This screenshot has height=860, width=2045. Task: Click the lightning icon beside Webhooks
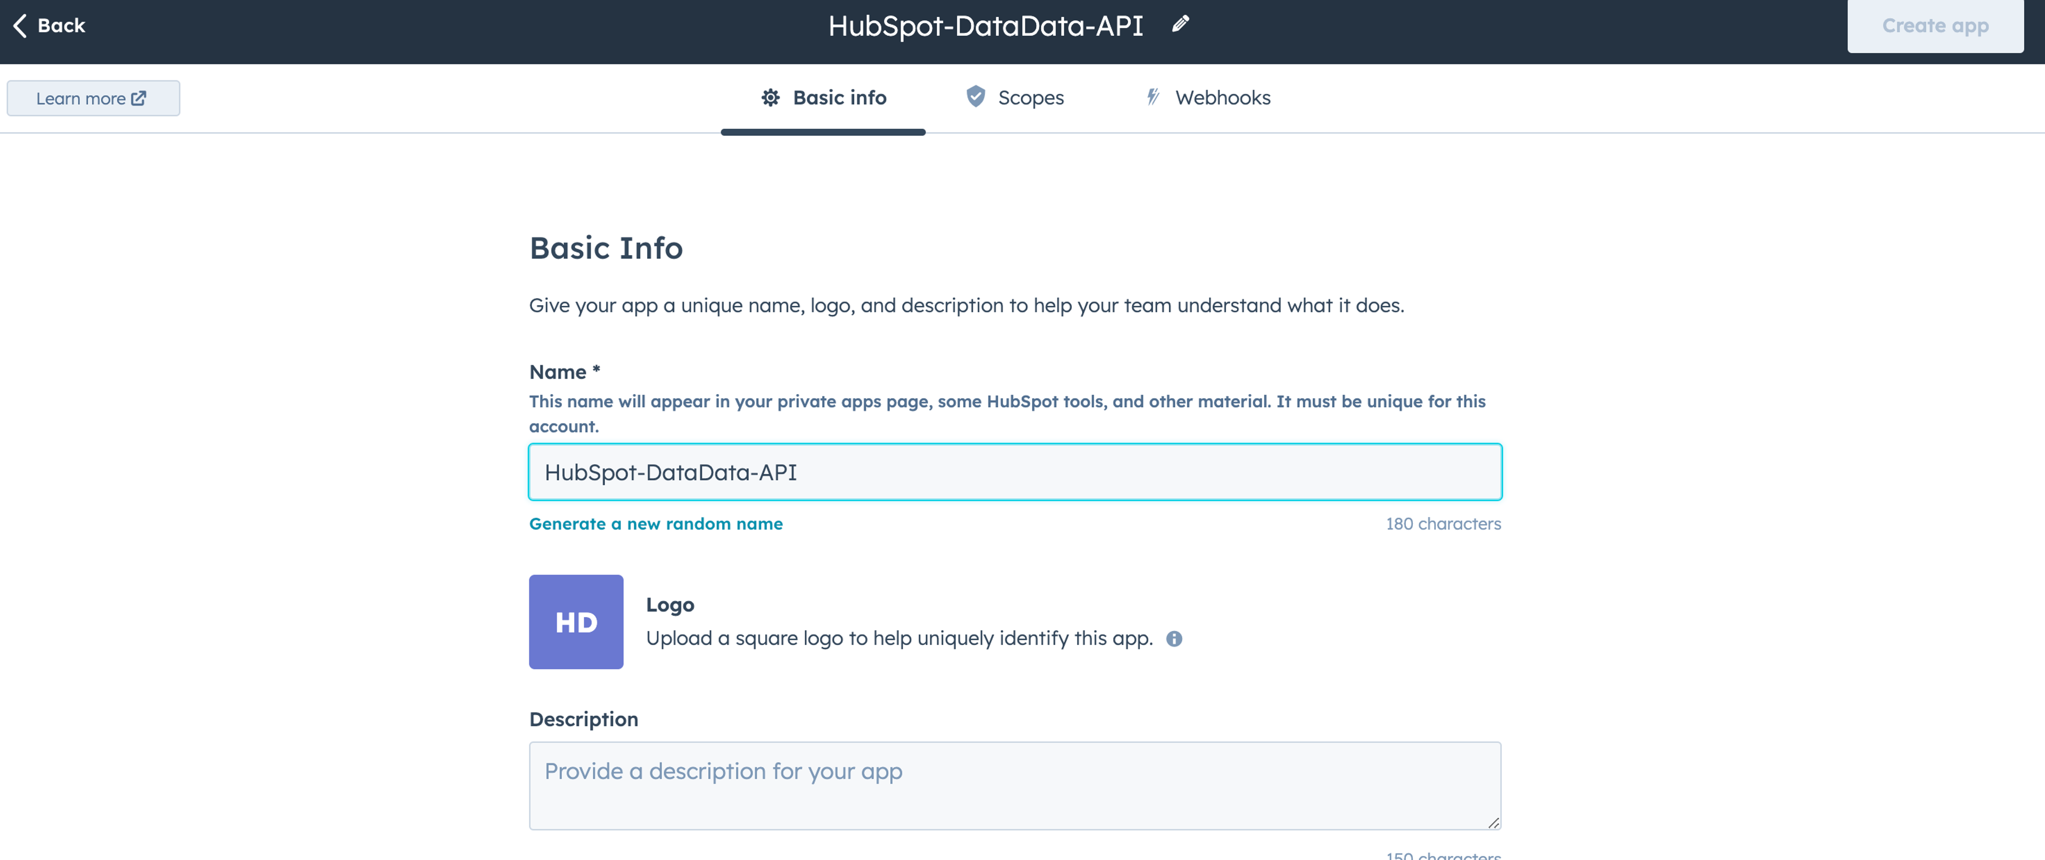click(x=1152, y=97)
